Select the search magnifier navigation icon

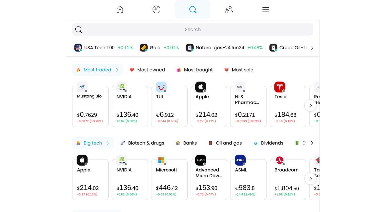click(193, 10)
